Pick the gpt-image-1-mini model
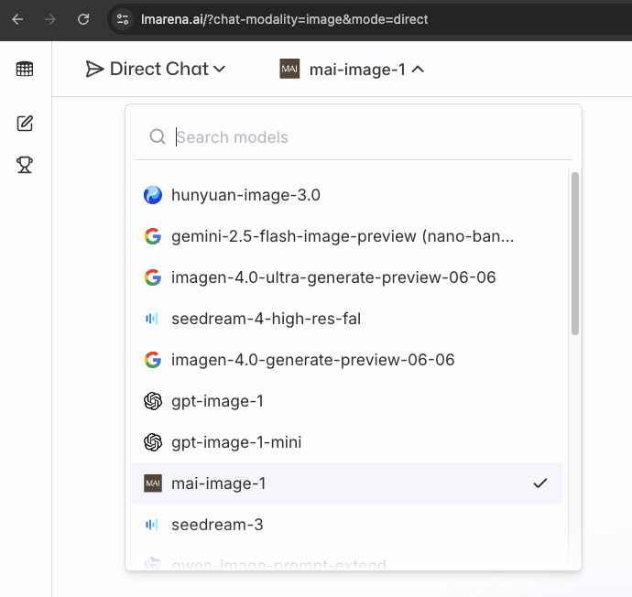Screen dimensions: 632x597 click(236, 442)
